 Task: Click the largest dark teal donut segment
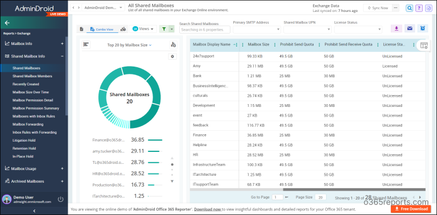coord(147,117)
